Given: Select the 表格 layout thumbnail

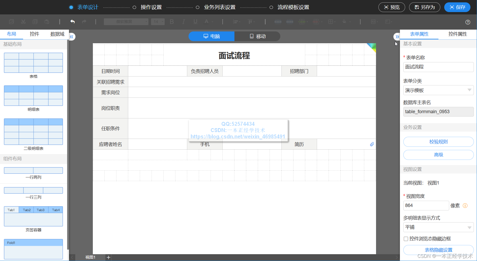Looking at the screenshot, I should click(33, 63).
